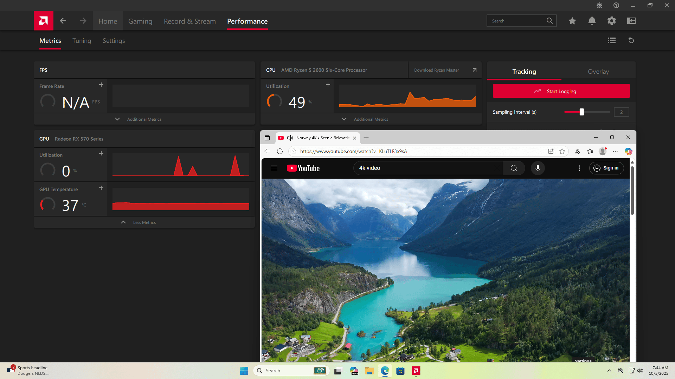This screenshot has height=379, width=675.
Task: Click the bug report icon in title bar
Action: point(599,5)
